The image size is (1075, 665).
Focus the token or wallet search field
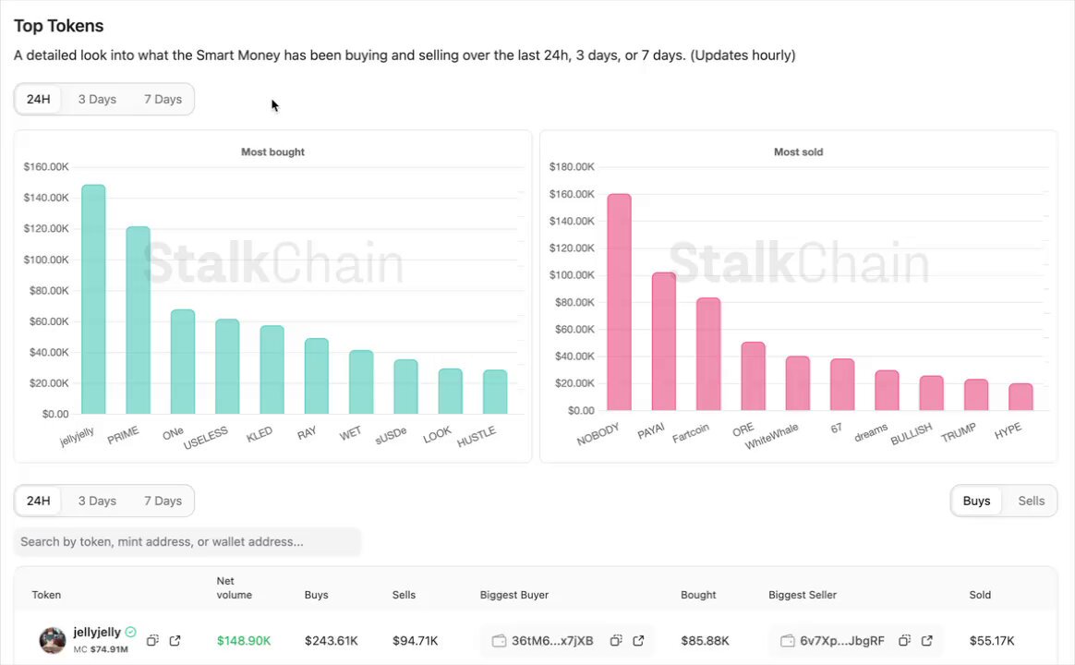(x=187, y=541)
